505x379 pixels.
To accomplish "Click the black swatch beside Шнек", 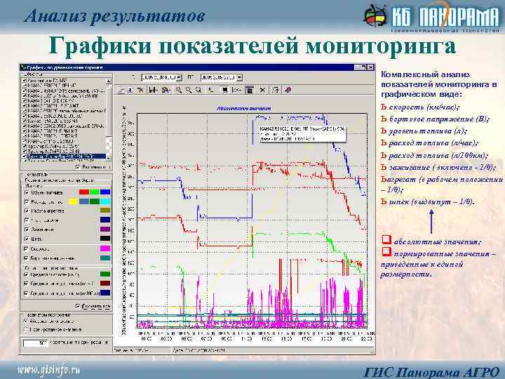I will click(x=105, y=239).
